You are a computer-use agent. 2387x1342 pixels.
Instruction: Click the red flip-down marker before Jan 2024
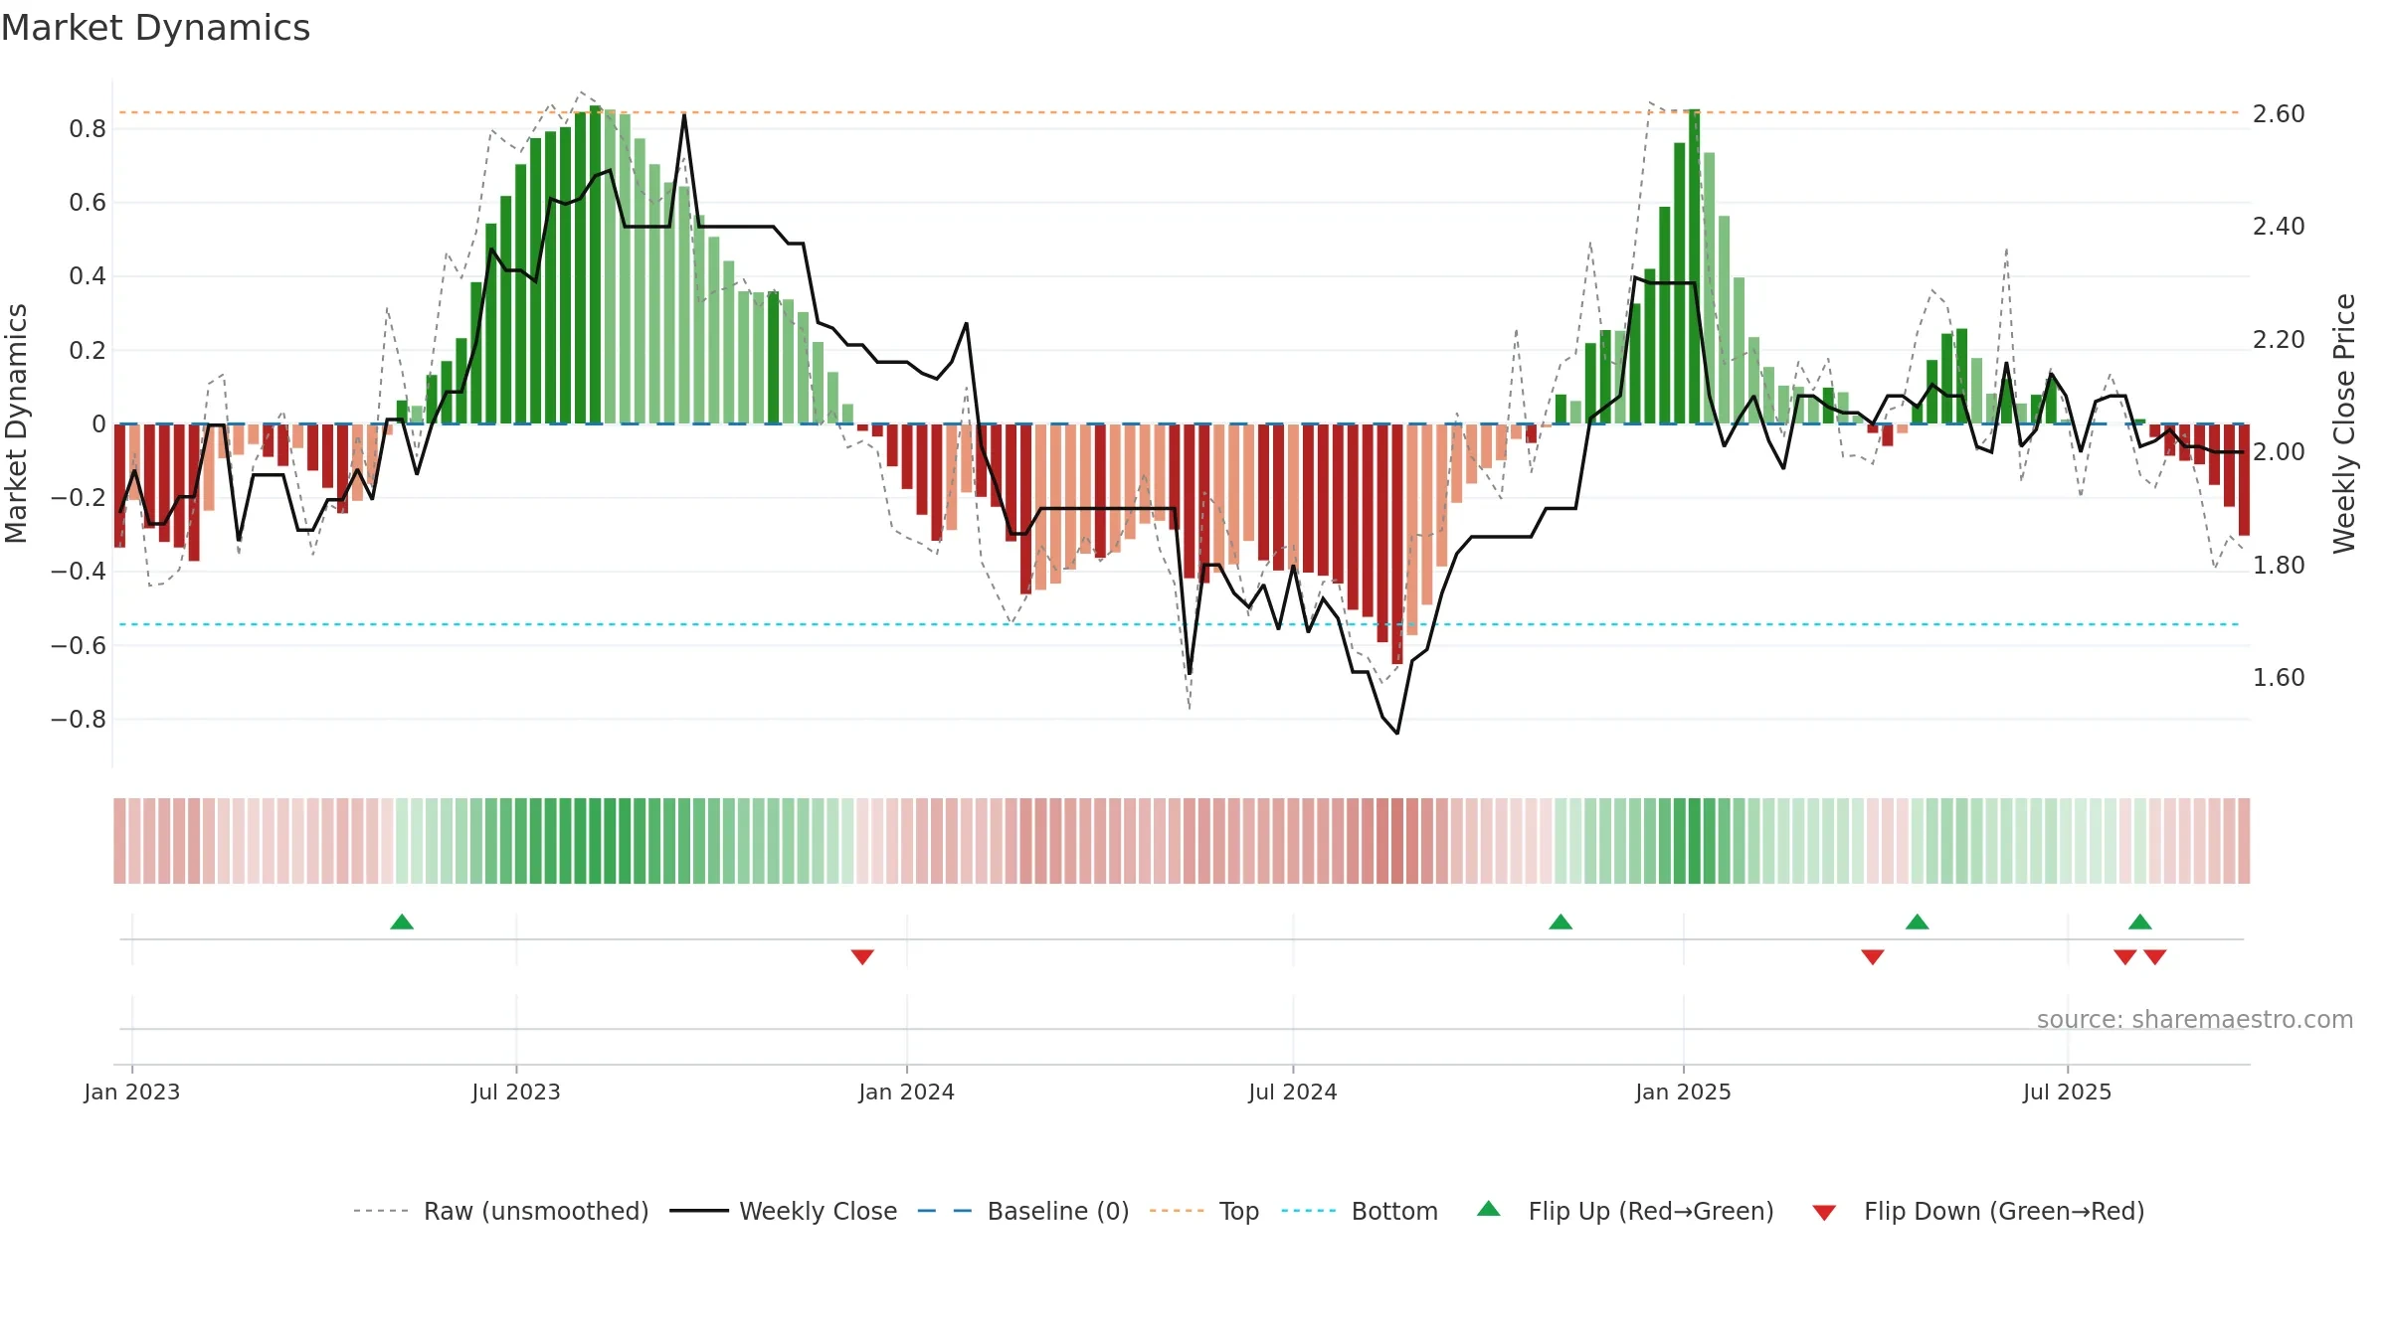[862, 956]
